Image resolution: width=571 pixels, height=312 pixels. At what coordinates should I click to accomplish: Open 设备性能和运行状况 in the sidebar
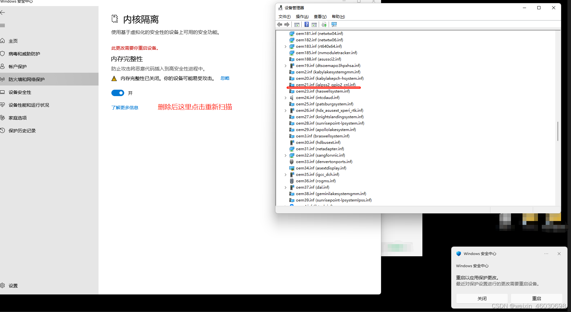tap(29, 105)
